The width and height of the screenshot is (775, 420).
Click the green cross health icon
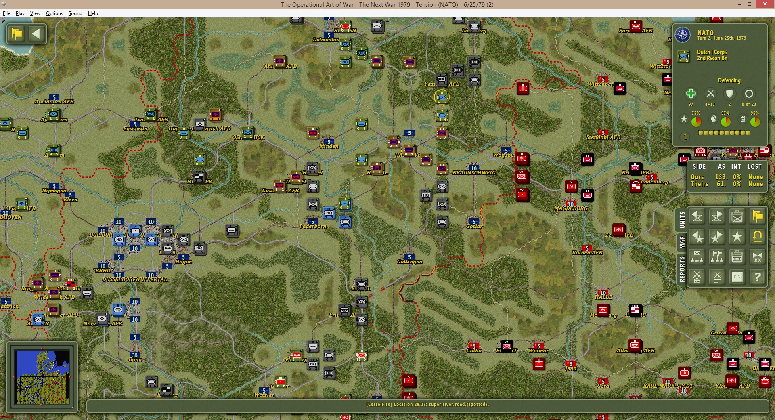point(691,94)
